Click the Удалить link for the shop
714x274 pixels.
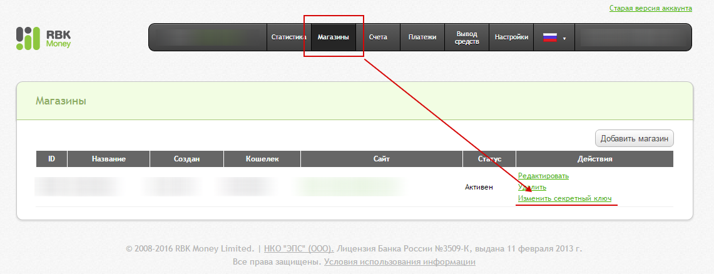click(532, 187)
